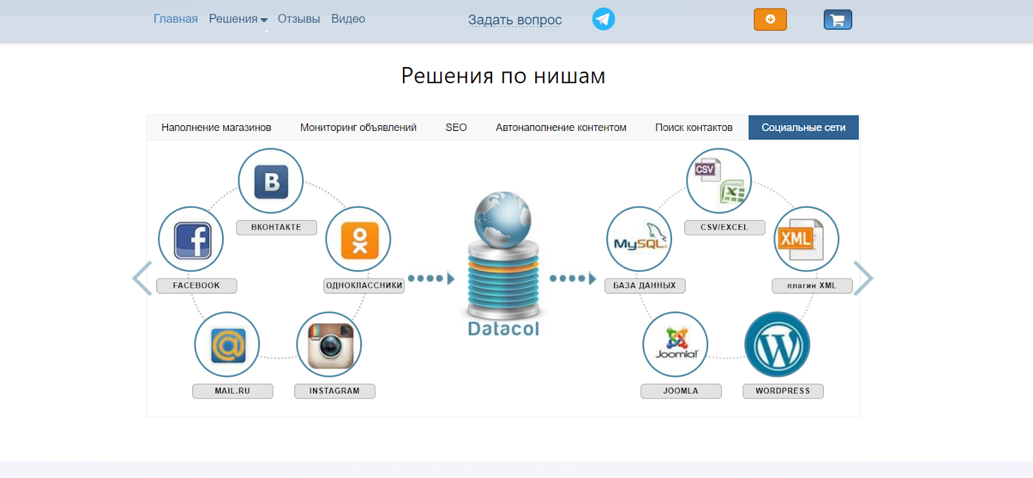Viewport: 1033px width, 478px height.
Task: Go to next slide with right arrow
Action: [x=863, y=279]
